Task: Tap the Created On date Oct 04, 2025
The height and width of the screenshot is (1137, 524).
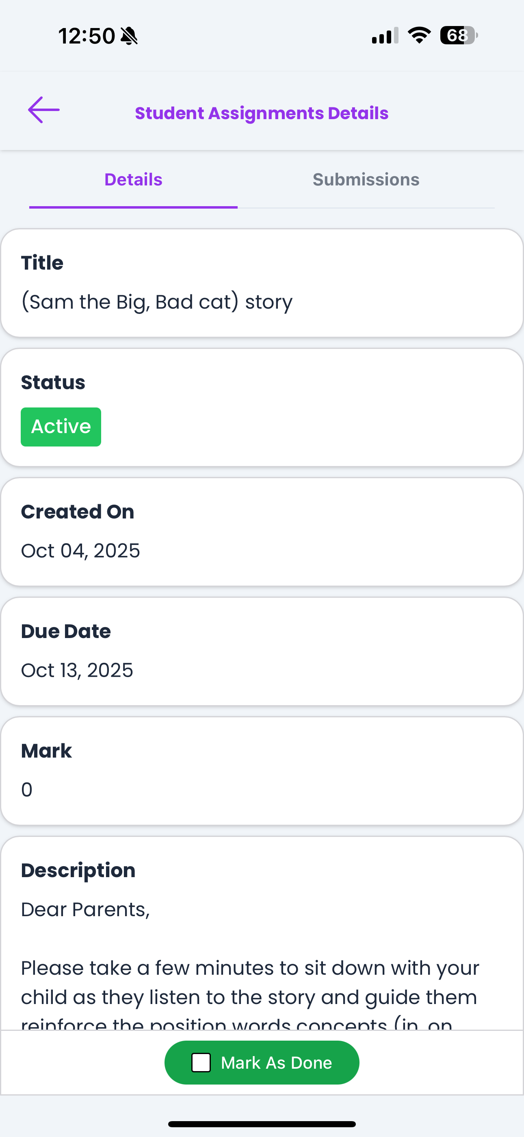Action: (80, 551)
